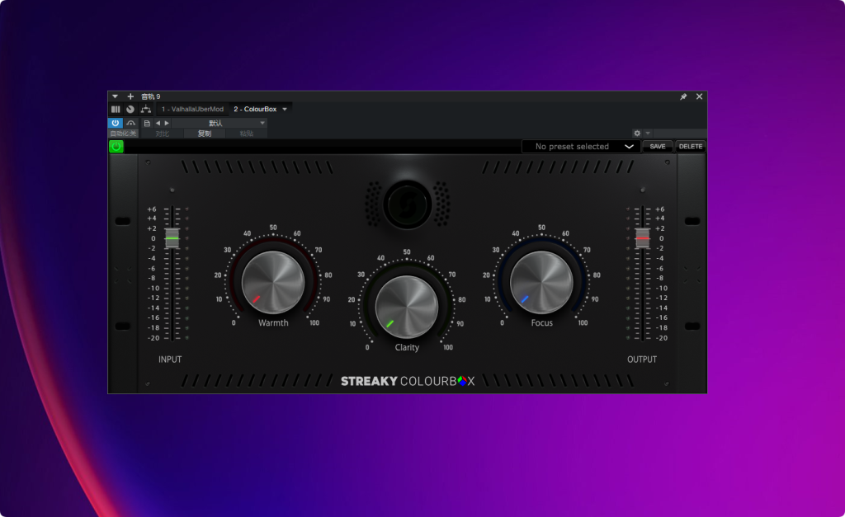Image resolution: width=845 pixels, height=517 pixels.
Task: Open the plugin window menu arrow at top-left
Action: [x=115, y=96]
